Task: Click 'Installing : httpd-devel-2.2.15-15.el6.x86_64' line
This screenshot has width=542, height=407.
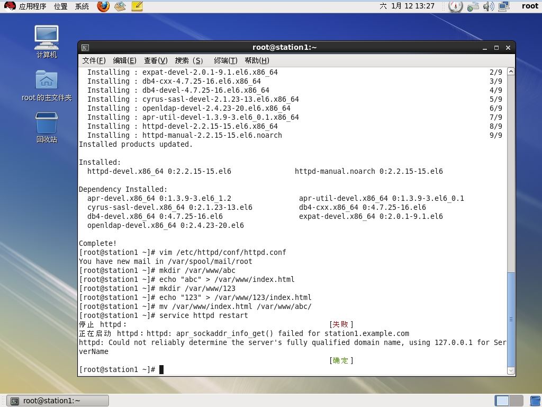Action: (183, 126)
